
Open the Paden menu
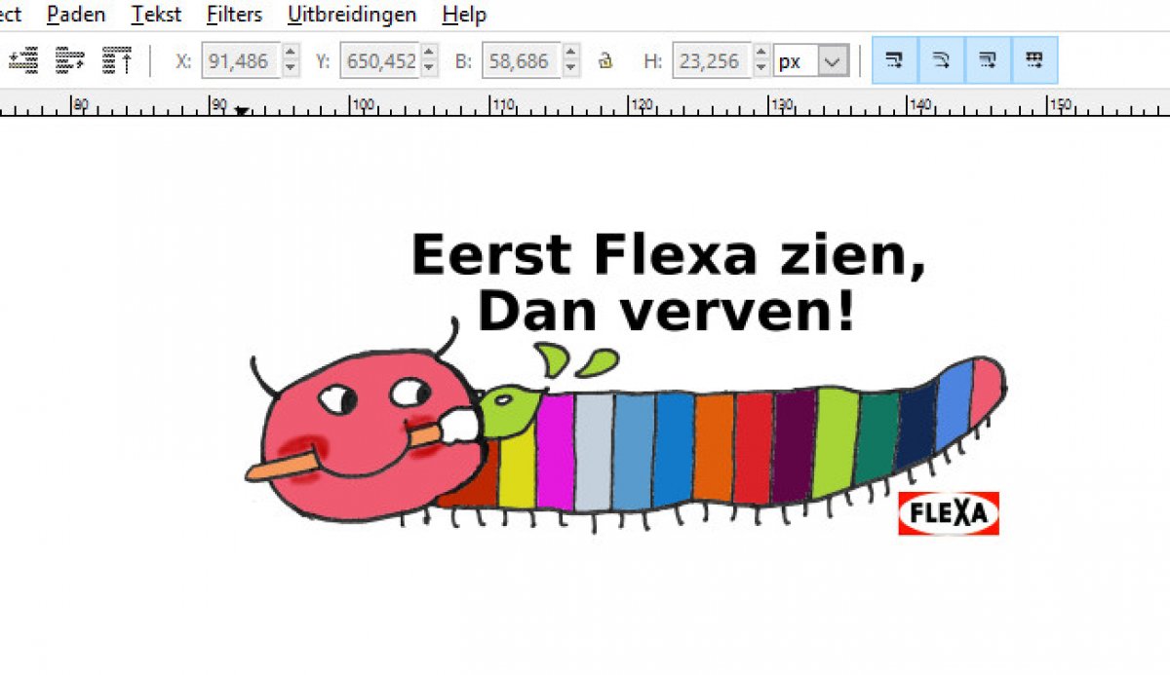click(x=76, y=15)
